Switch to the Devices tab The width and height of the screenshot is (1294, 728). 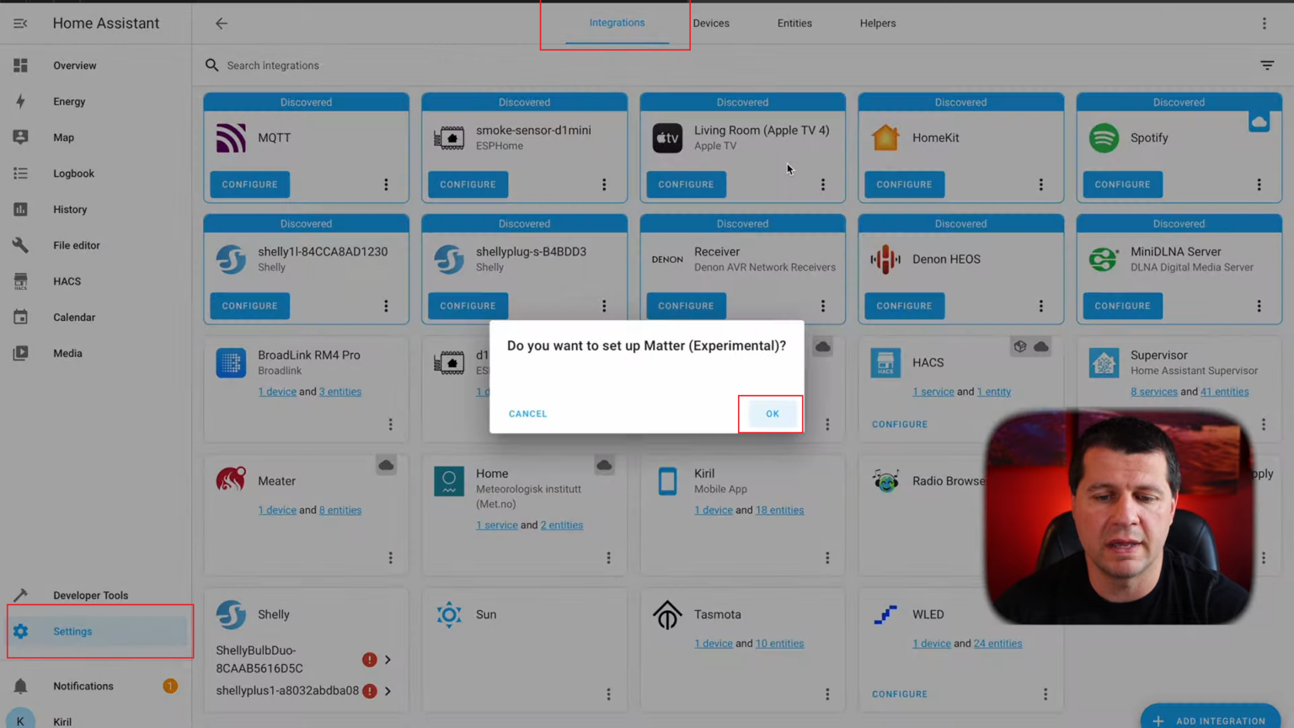tap(710, 24)
